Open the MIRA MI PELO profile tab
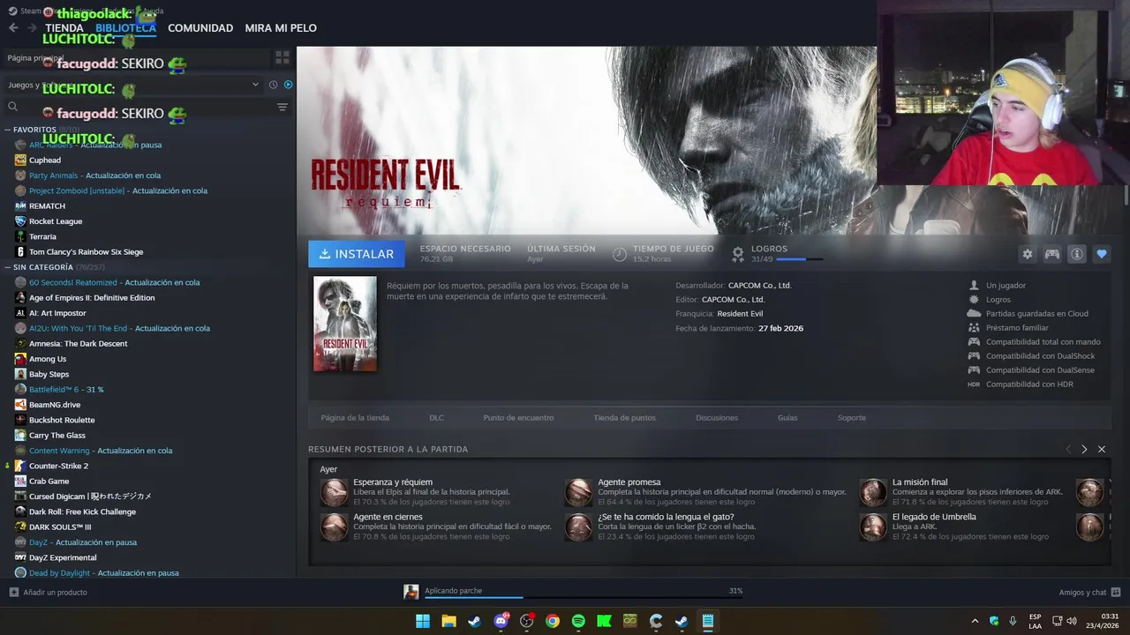Image resolution: width=1130 pixels, height=635 pixels. click(x=281, y=28)
